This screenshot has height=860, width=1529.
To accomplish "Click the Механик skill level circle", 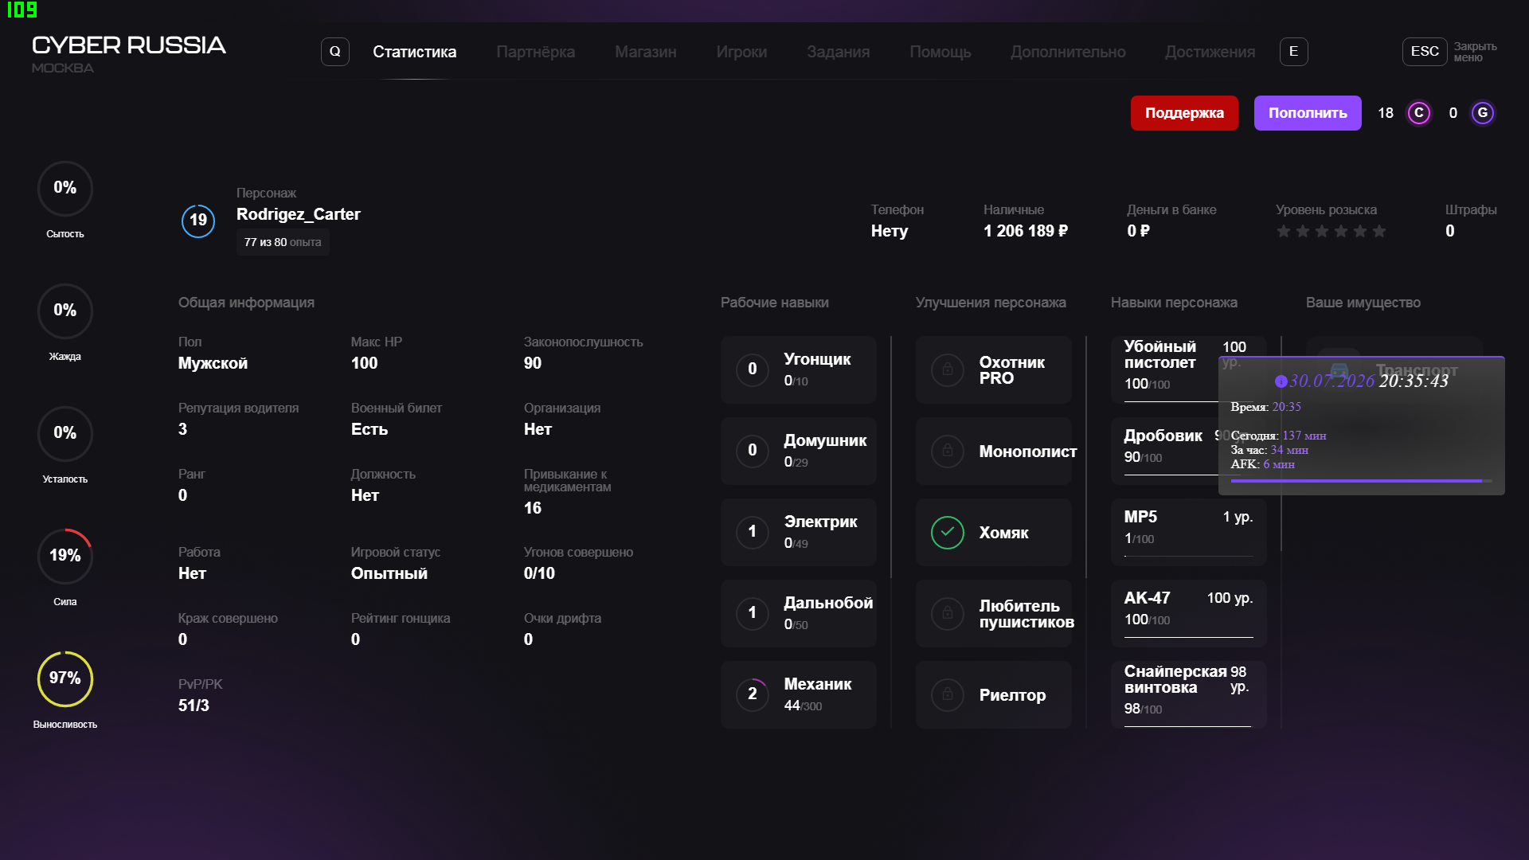I will [753, 695].
